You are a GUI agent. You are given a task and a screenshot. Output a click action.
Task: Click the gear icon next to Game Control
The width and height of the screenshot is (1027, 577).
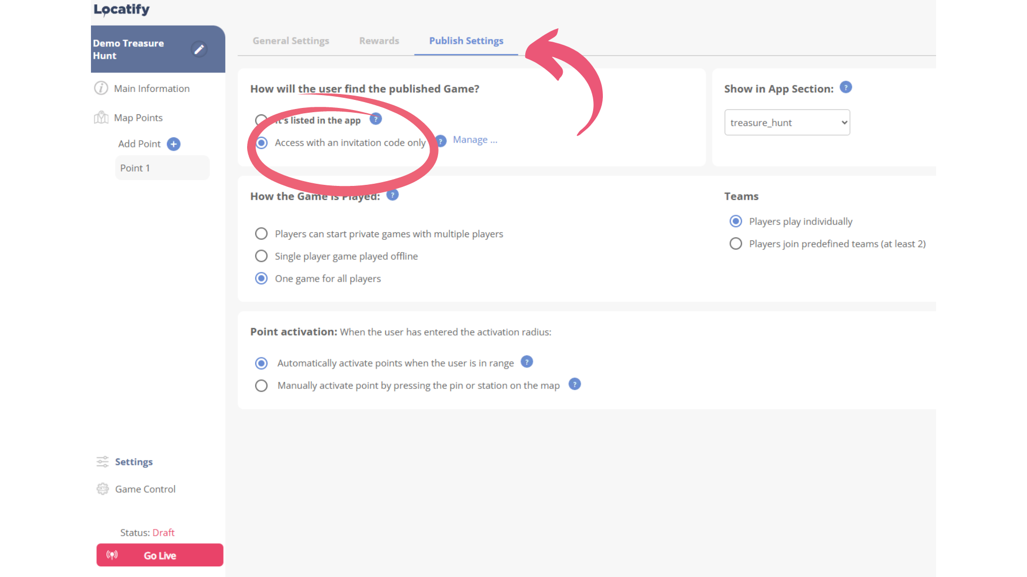coord(102,489)
